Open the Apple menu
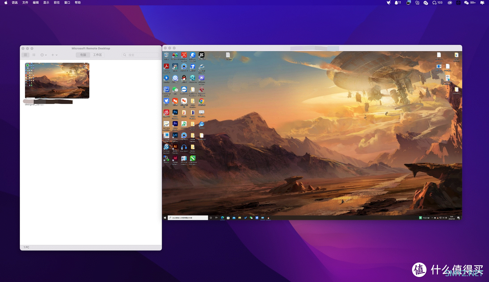Image resolution: width=489 pixels, height=282 pixels. point(5,3)
